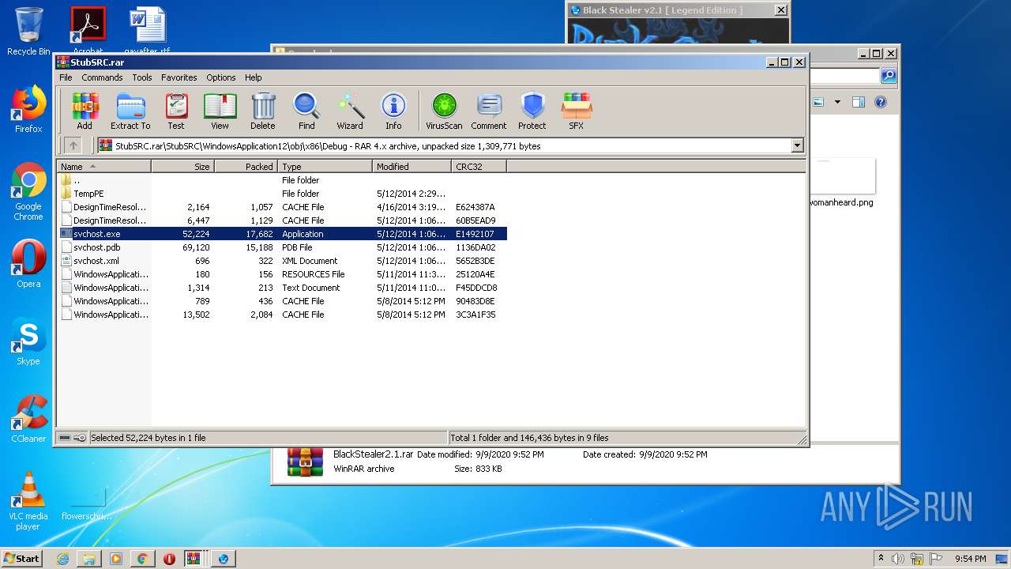Toggle preview pane icon in Explorer window

(859, 102)
